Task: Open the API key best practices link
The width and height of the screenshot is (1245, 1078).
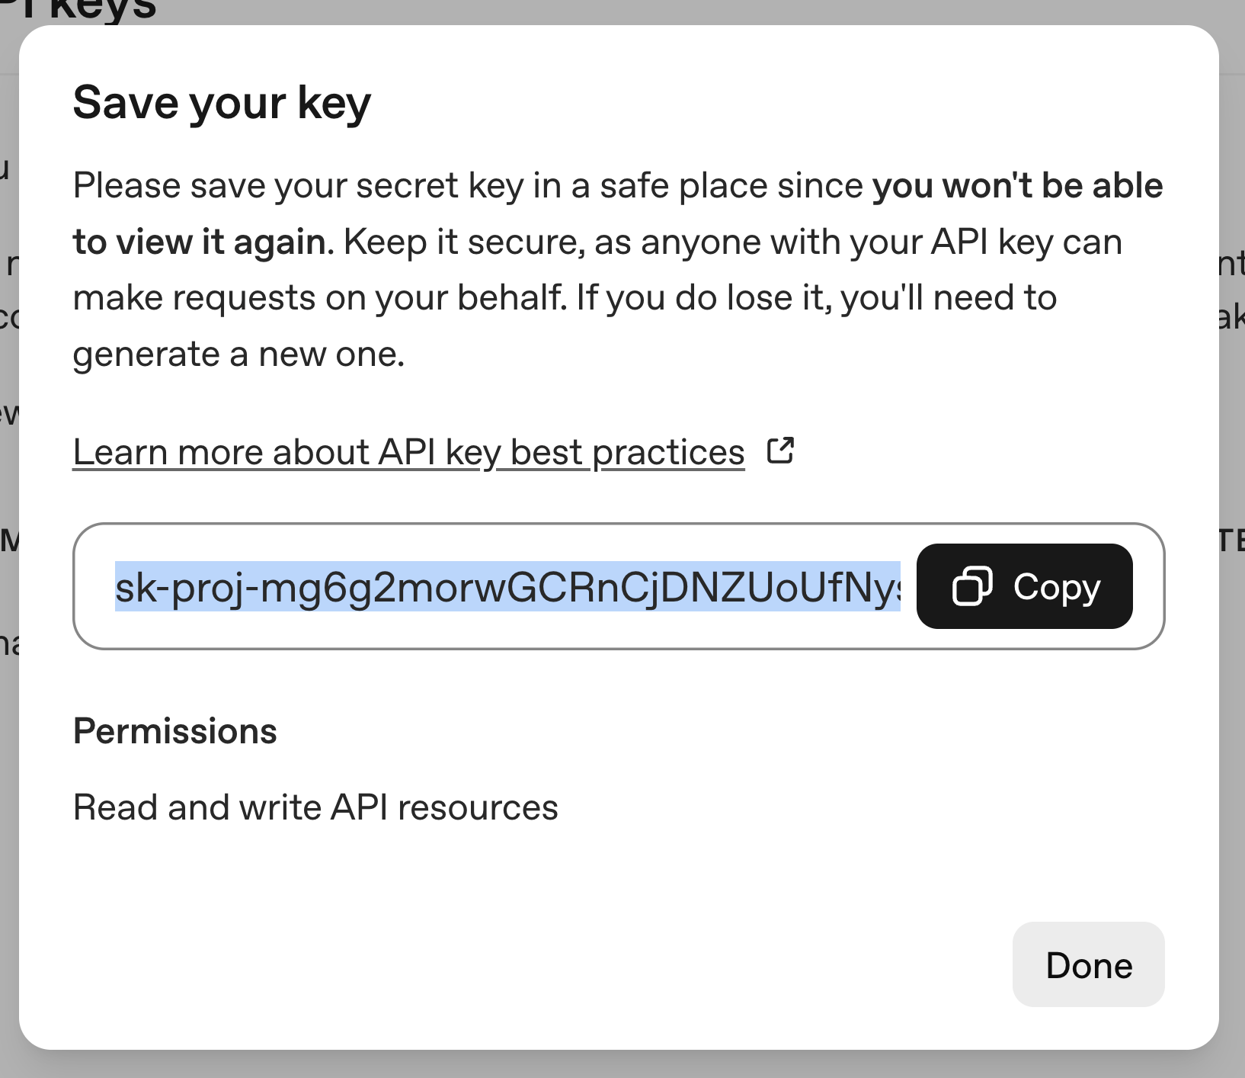Action: 408,452
